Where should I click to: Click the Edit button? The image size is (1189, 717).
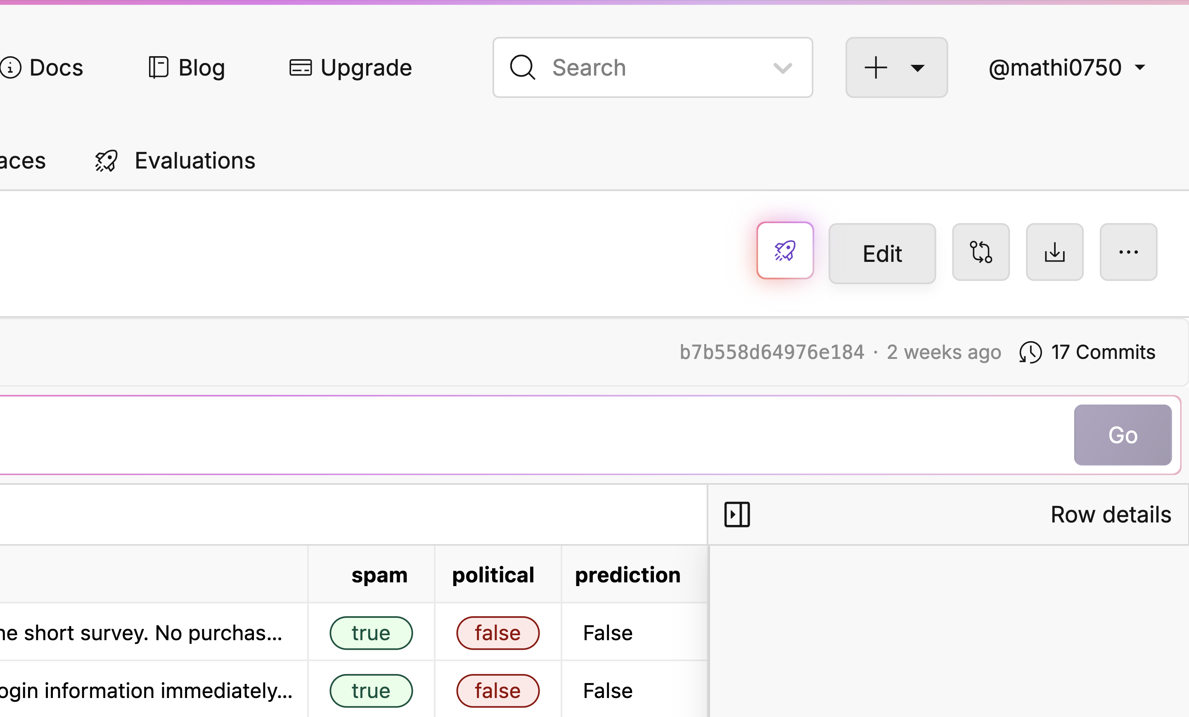pos(881,253)
